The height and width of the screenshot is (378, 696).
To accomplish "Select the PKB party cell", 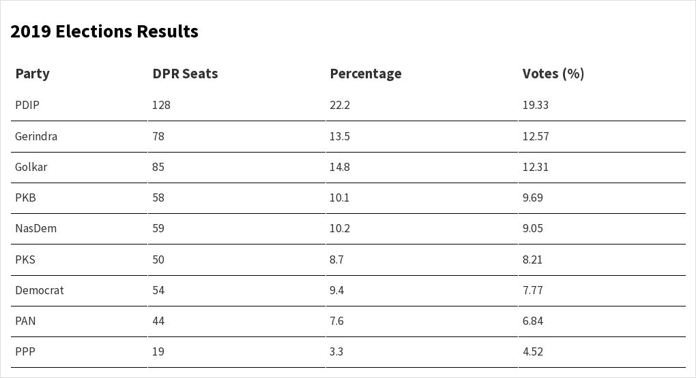I will (x=25, y=198).
